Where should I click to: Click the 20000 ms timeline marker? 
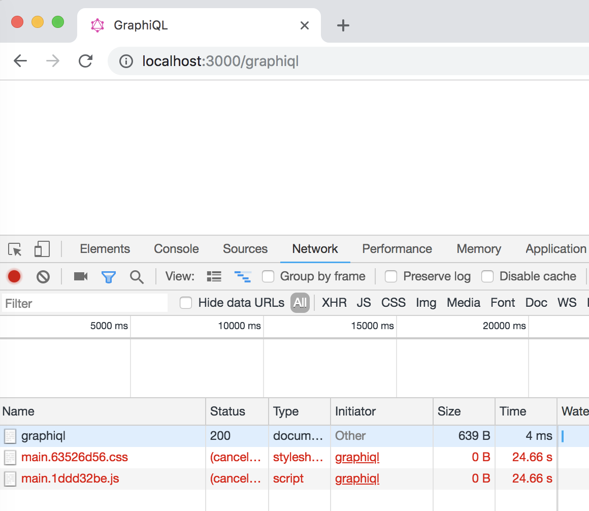(x=504, y=326)
